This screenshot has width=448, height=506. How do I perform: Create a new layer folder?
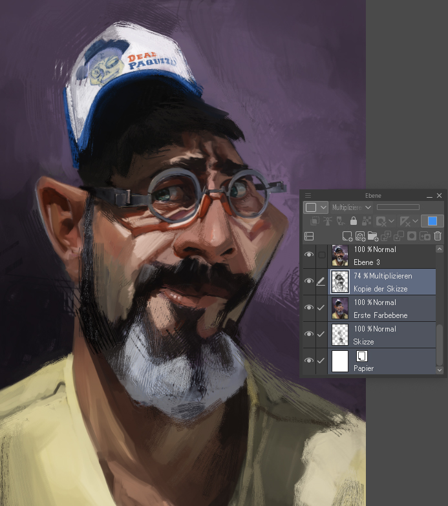(x=372, y=237)
